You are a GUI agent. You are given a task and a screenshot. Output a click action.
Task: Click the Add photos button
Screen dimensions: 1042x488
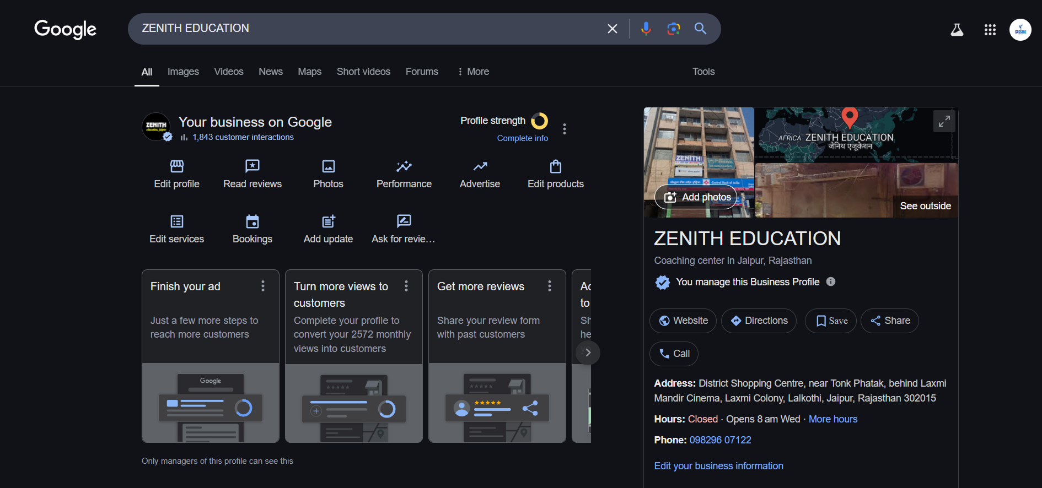(x=696, y=197)
